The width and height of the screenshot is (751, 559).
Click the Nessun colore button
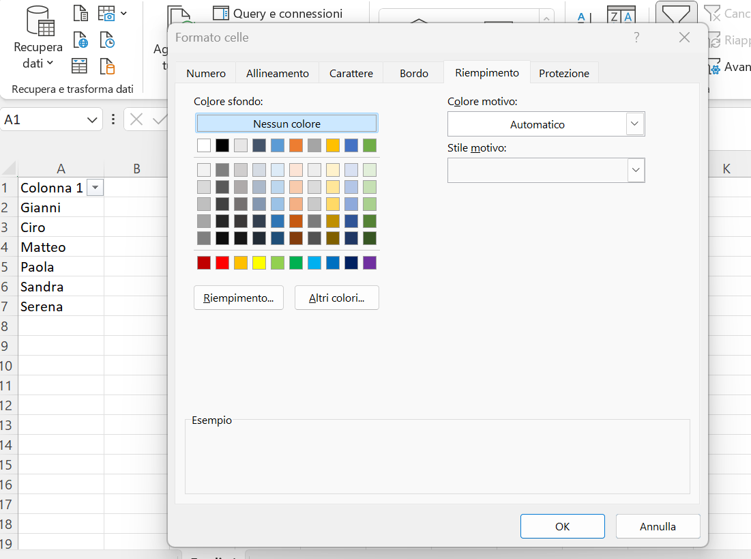286,124
